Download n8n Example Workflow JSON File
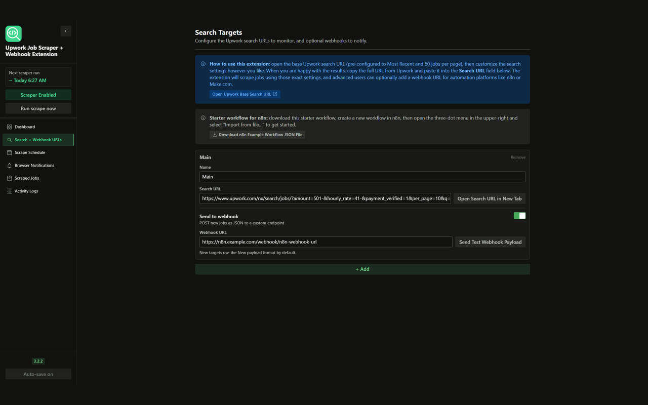 [x=257, y=135]
